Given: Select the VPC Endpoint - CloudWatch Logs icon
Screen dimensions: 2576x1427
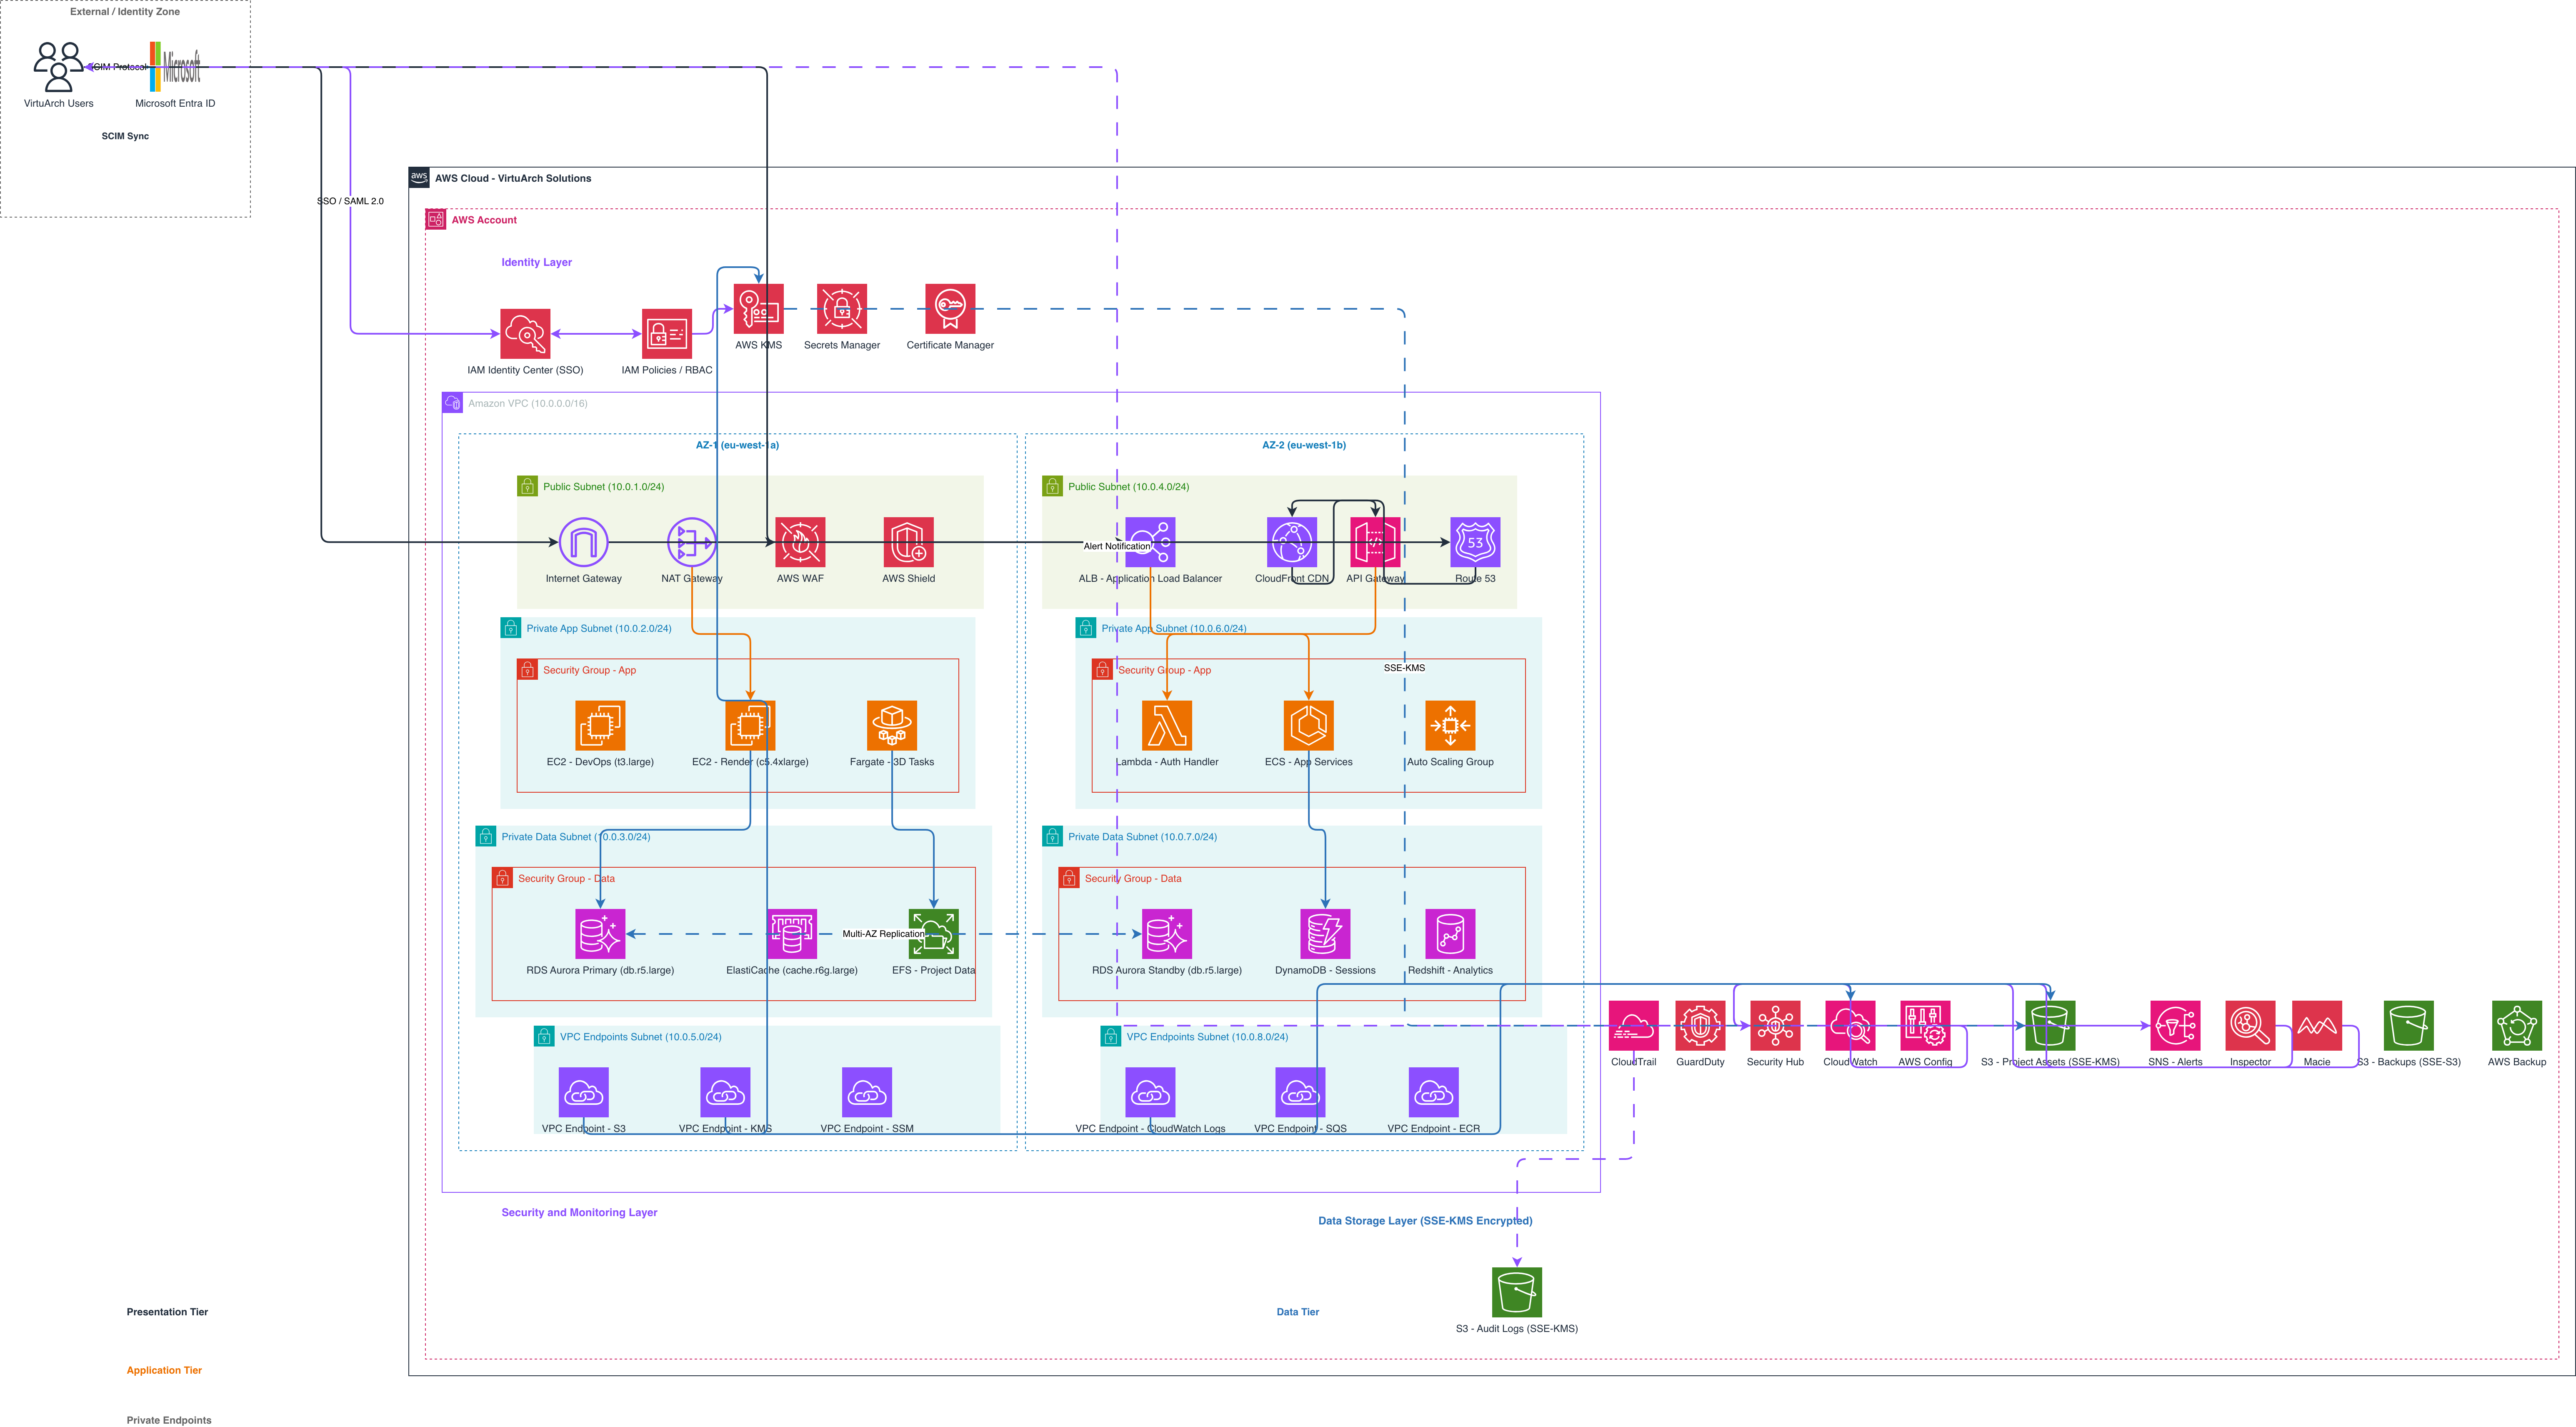Looking at the screenshot, I should click(x=1150, y=1092).
